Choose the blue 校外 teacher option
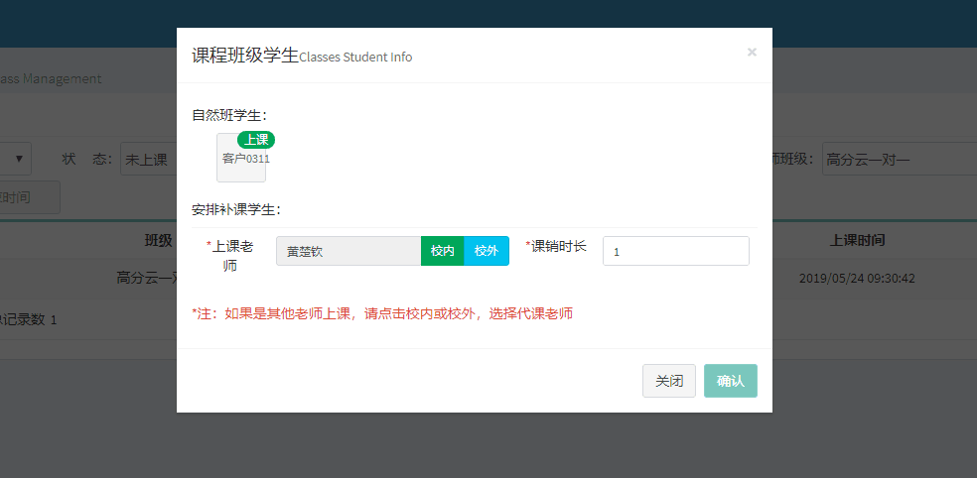 tap(486, 251)
